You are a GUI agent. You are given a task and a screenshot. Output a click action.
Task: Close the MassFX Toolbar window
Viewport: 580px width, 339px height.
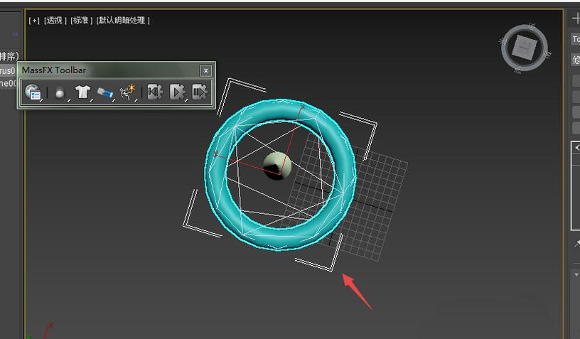(205, 70)
